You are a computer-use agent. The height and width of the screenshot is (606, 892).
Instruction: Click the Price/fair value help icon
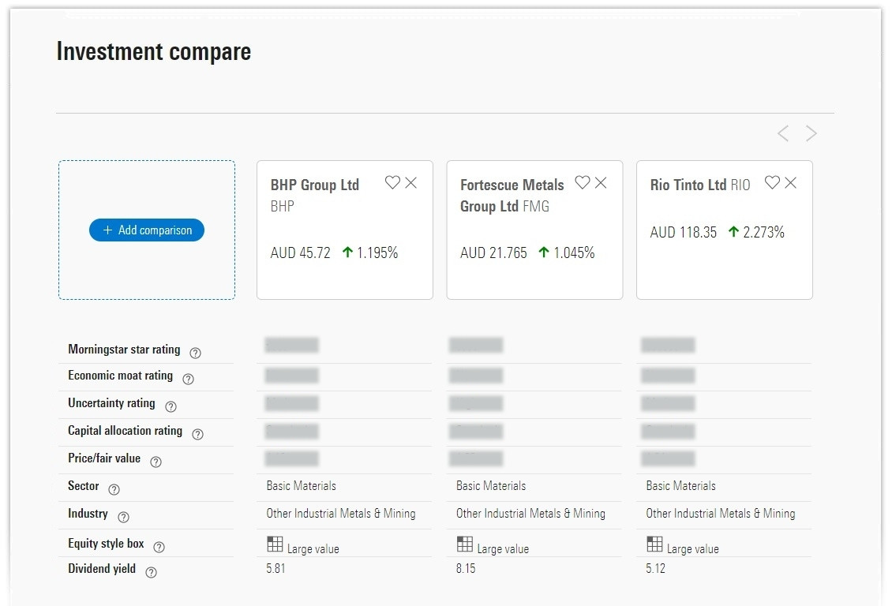pyautogui.click(x=155, y=462)
